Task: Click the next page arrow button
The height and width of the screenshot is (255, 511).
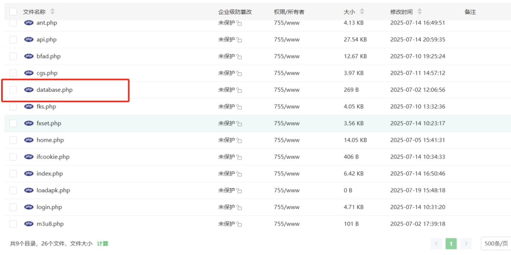Action: (x=466, y=244)
